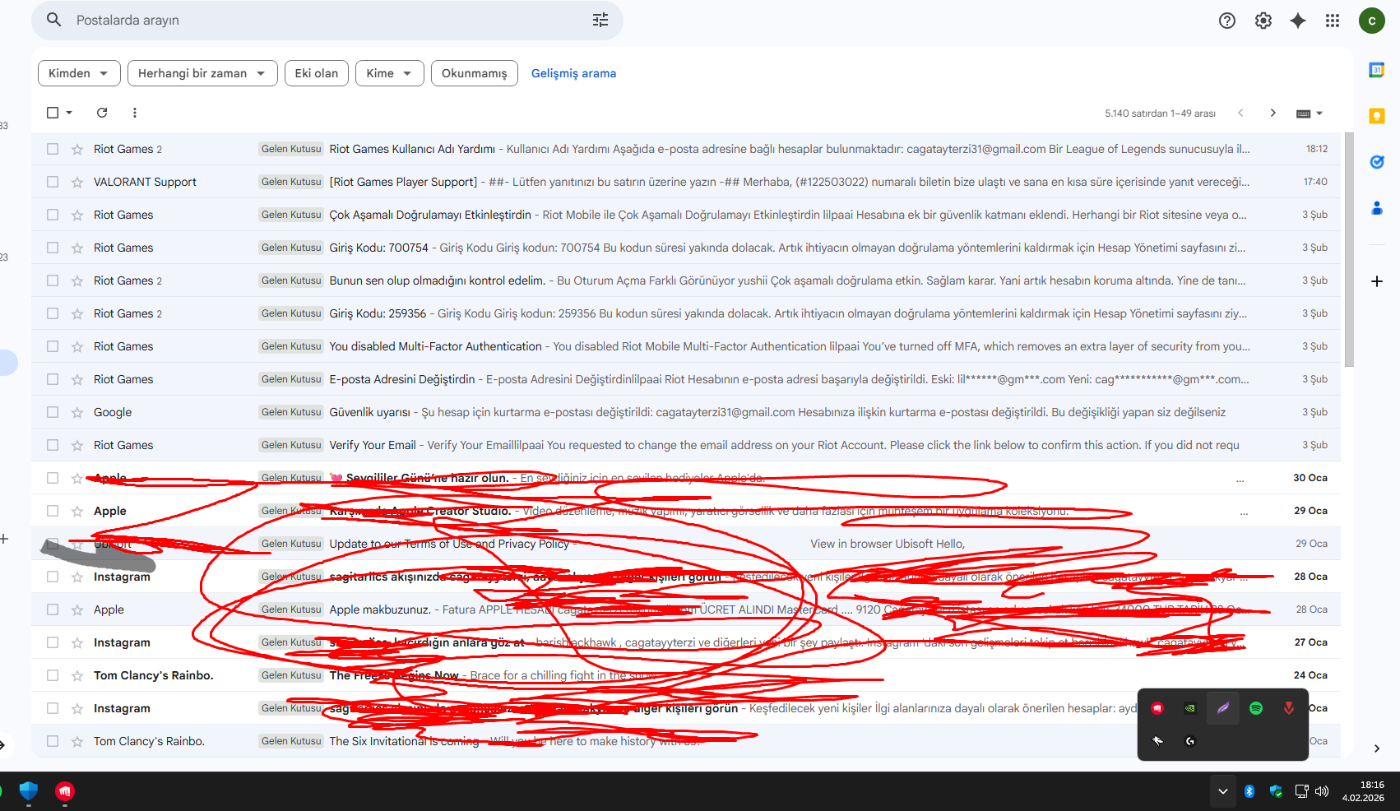The image size is (1400, 811).
Task: Star the 'Riot Games Kullanıcı Adı Yardımı' email
Action: point(77,149)
